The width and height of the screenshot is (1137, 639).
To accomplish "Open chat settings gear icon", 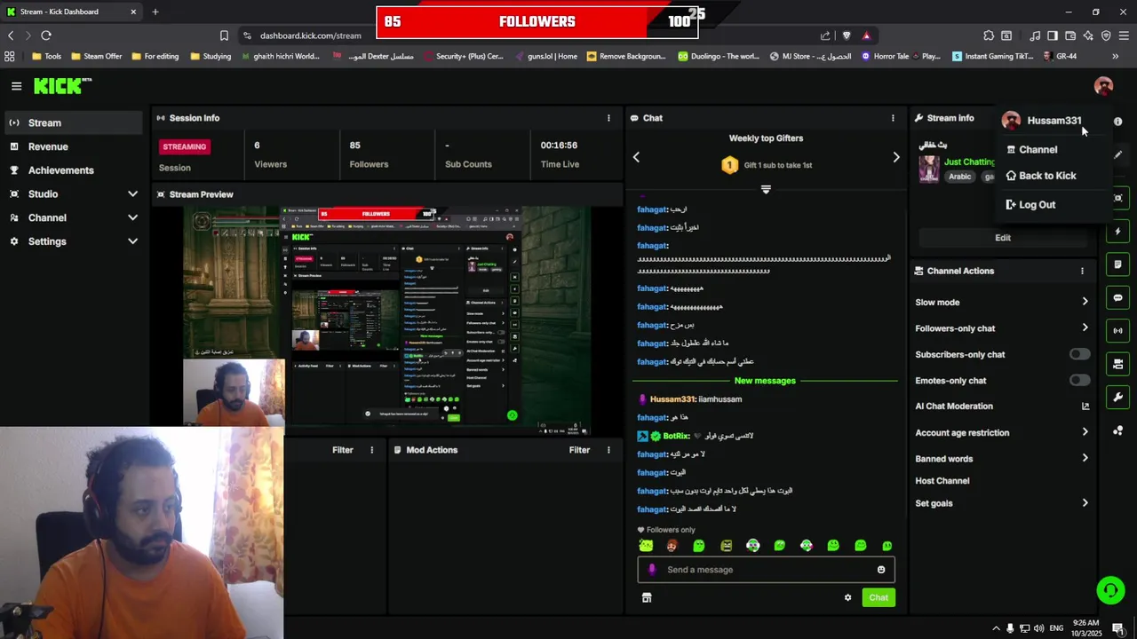I will click(x=847, y=597).
